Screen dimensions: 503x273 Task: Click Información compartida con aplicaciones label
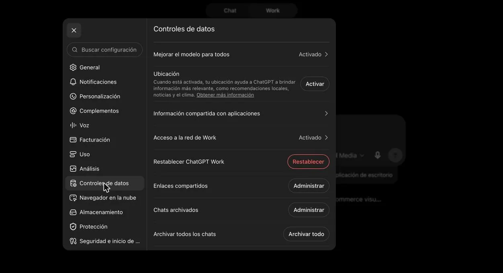(207, 113)
